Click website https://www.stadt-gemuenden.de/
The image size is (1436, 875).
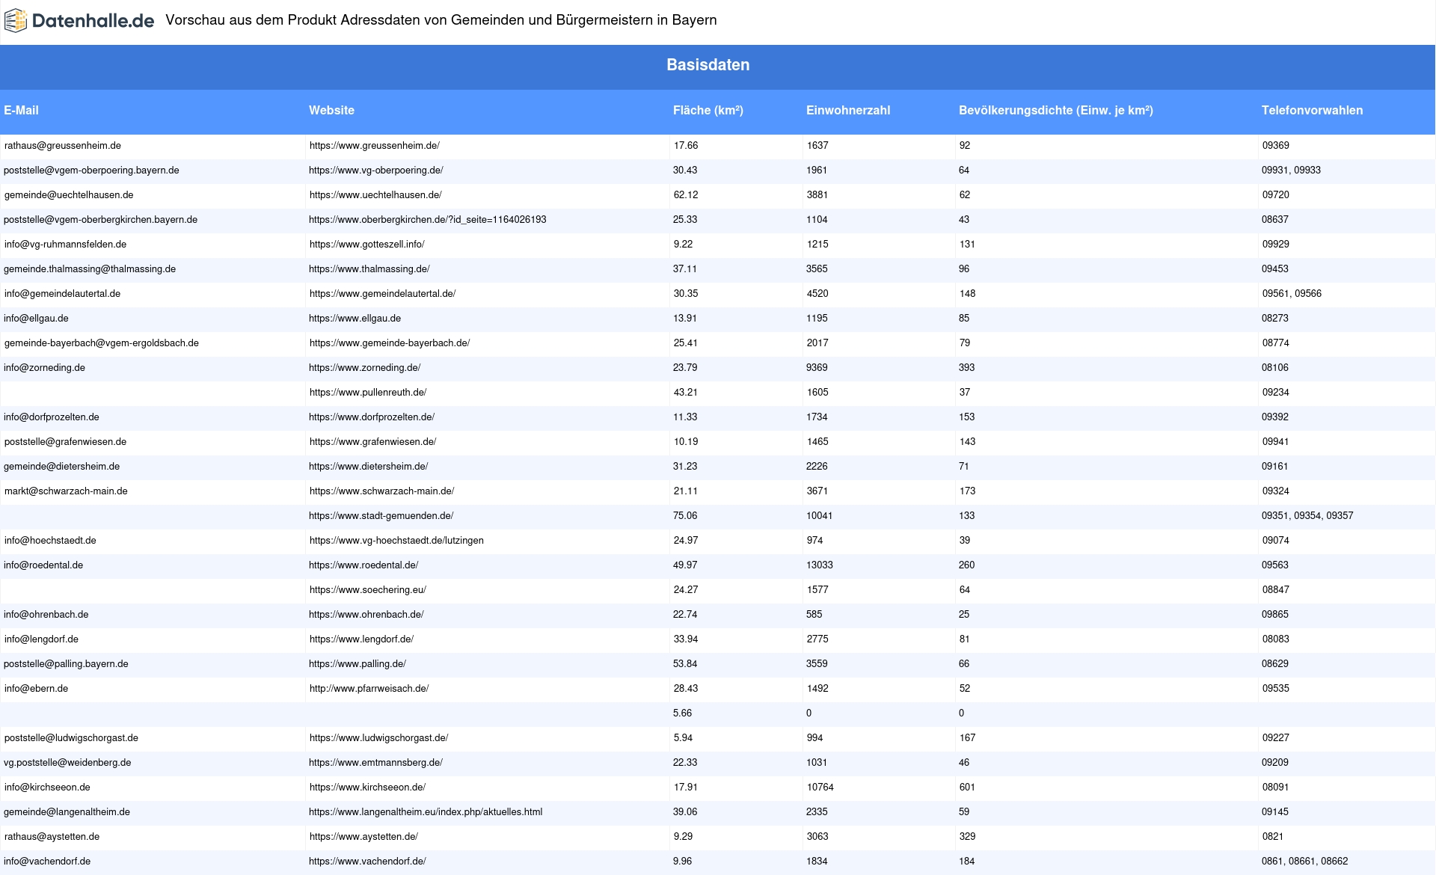tap(381, 516)
